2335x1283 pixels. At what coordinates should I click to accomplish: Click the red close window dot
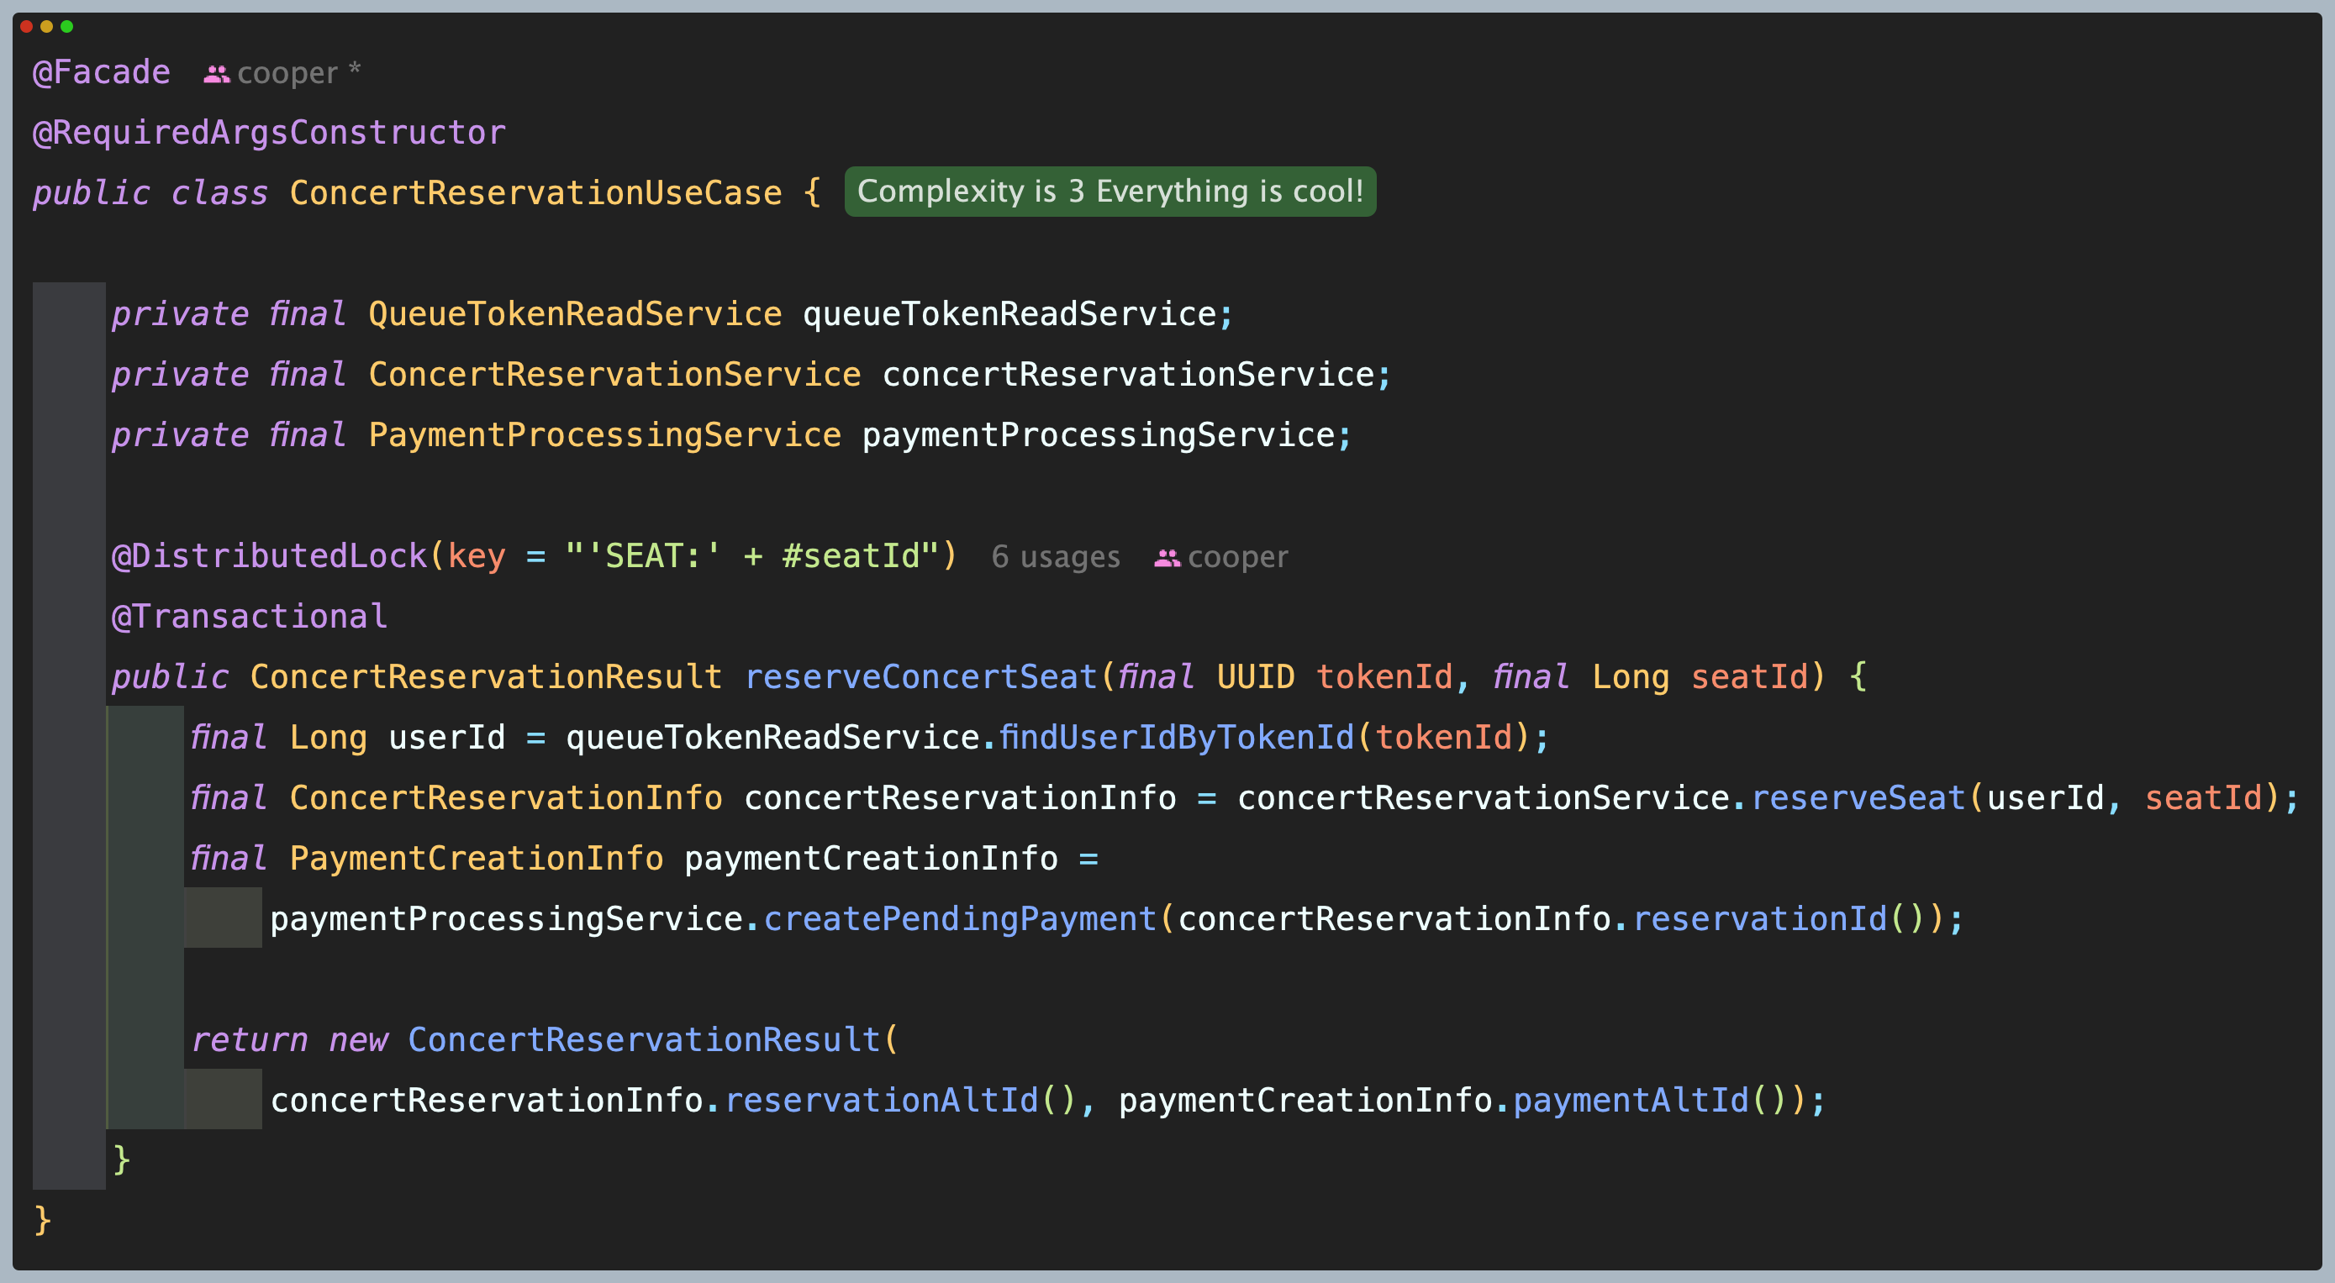26,26
